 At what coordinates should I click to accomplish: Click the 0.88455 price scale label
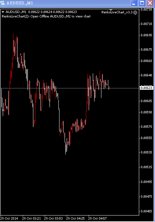[146, 211]
